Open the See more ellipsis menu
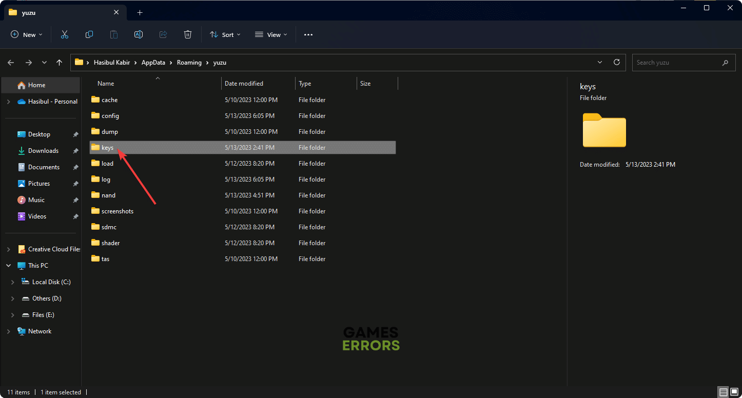The height and width of the screenshot is (398, 742). pos(308,34)
